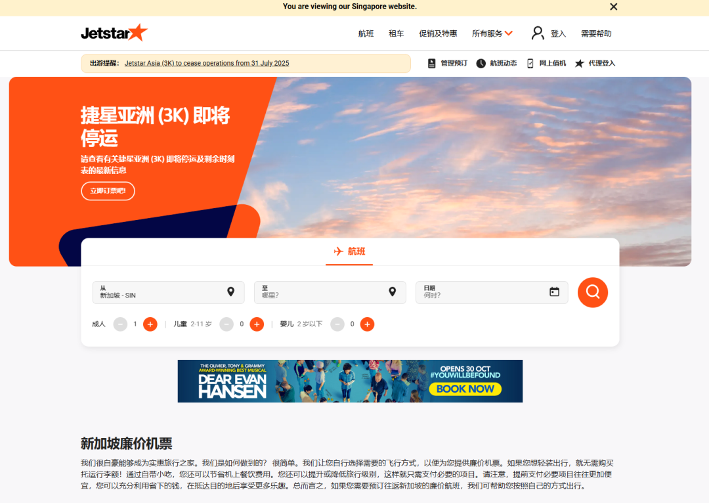Screen dimensions: 709x503
Task: Expand the 所有服务 dropdown menu
Action: pos(492,33)
